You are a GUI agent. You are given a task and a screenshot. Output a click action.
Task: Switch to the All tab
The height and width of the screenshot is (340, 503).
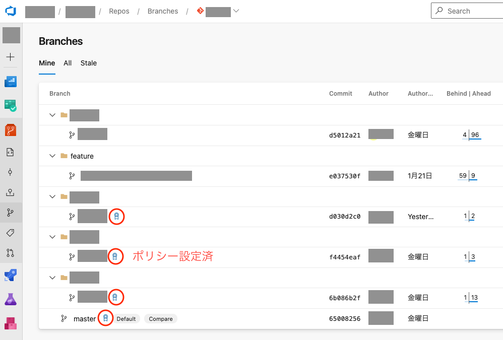point(68,63)
